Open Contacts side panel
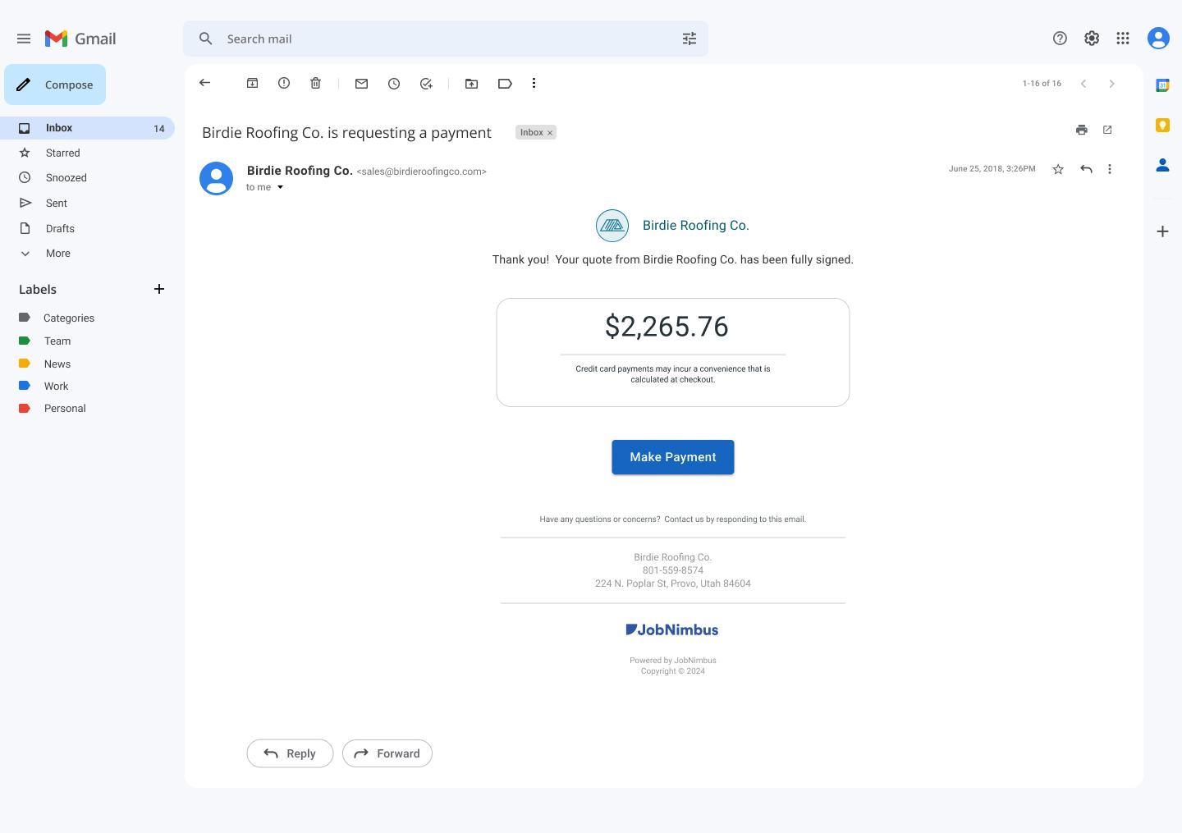 (1162, 165)
